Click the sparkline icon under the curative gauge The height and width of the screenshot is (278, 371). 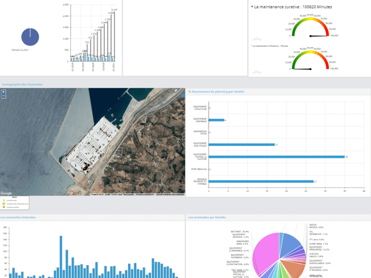coord(257,38)
